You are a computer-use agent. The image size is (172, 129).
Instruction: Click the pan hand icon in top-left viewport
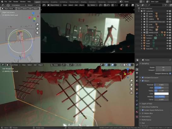37,28
